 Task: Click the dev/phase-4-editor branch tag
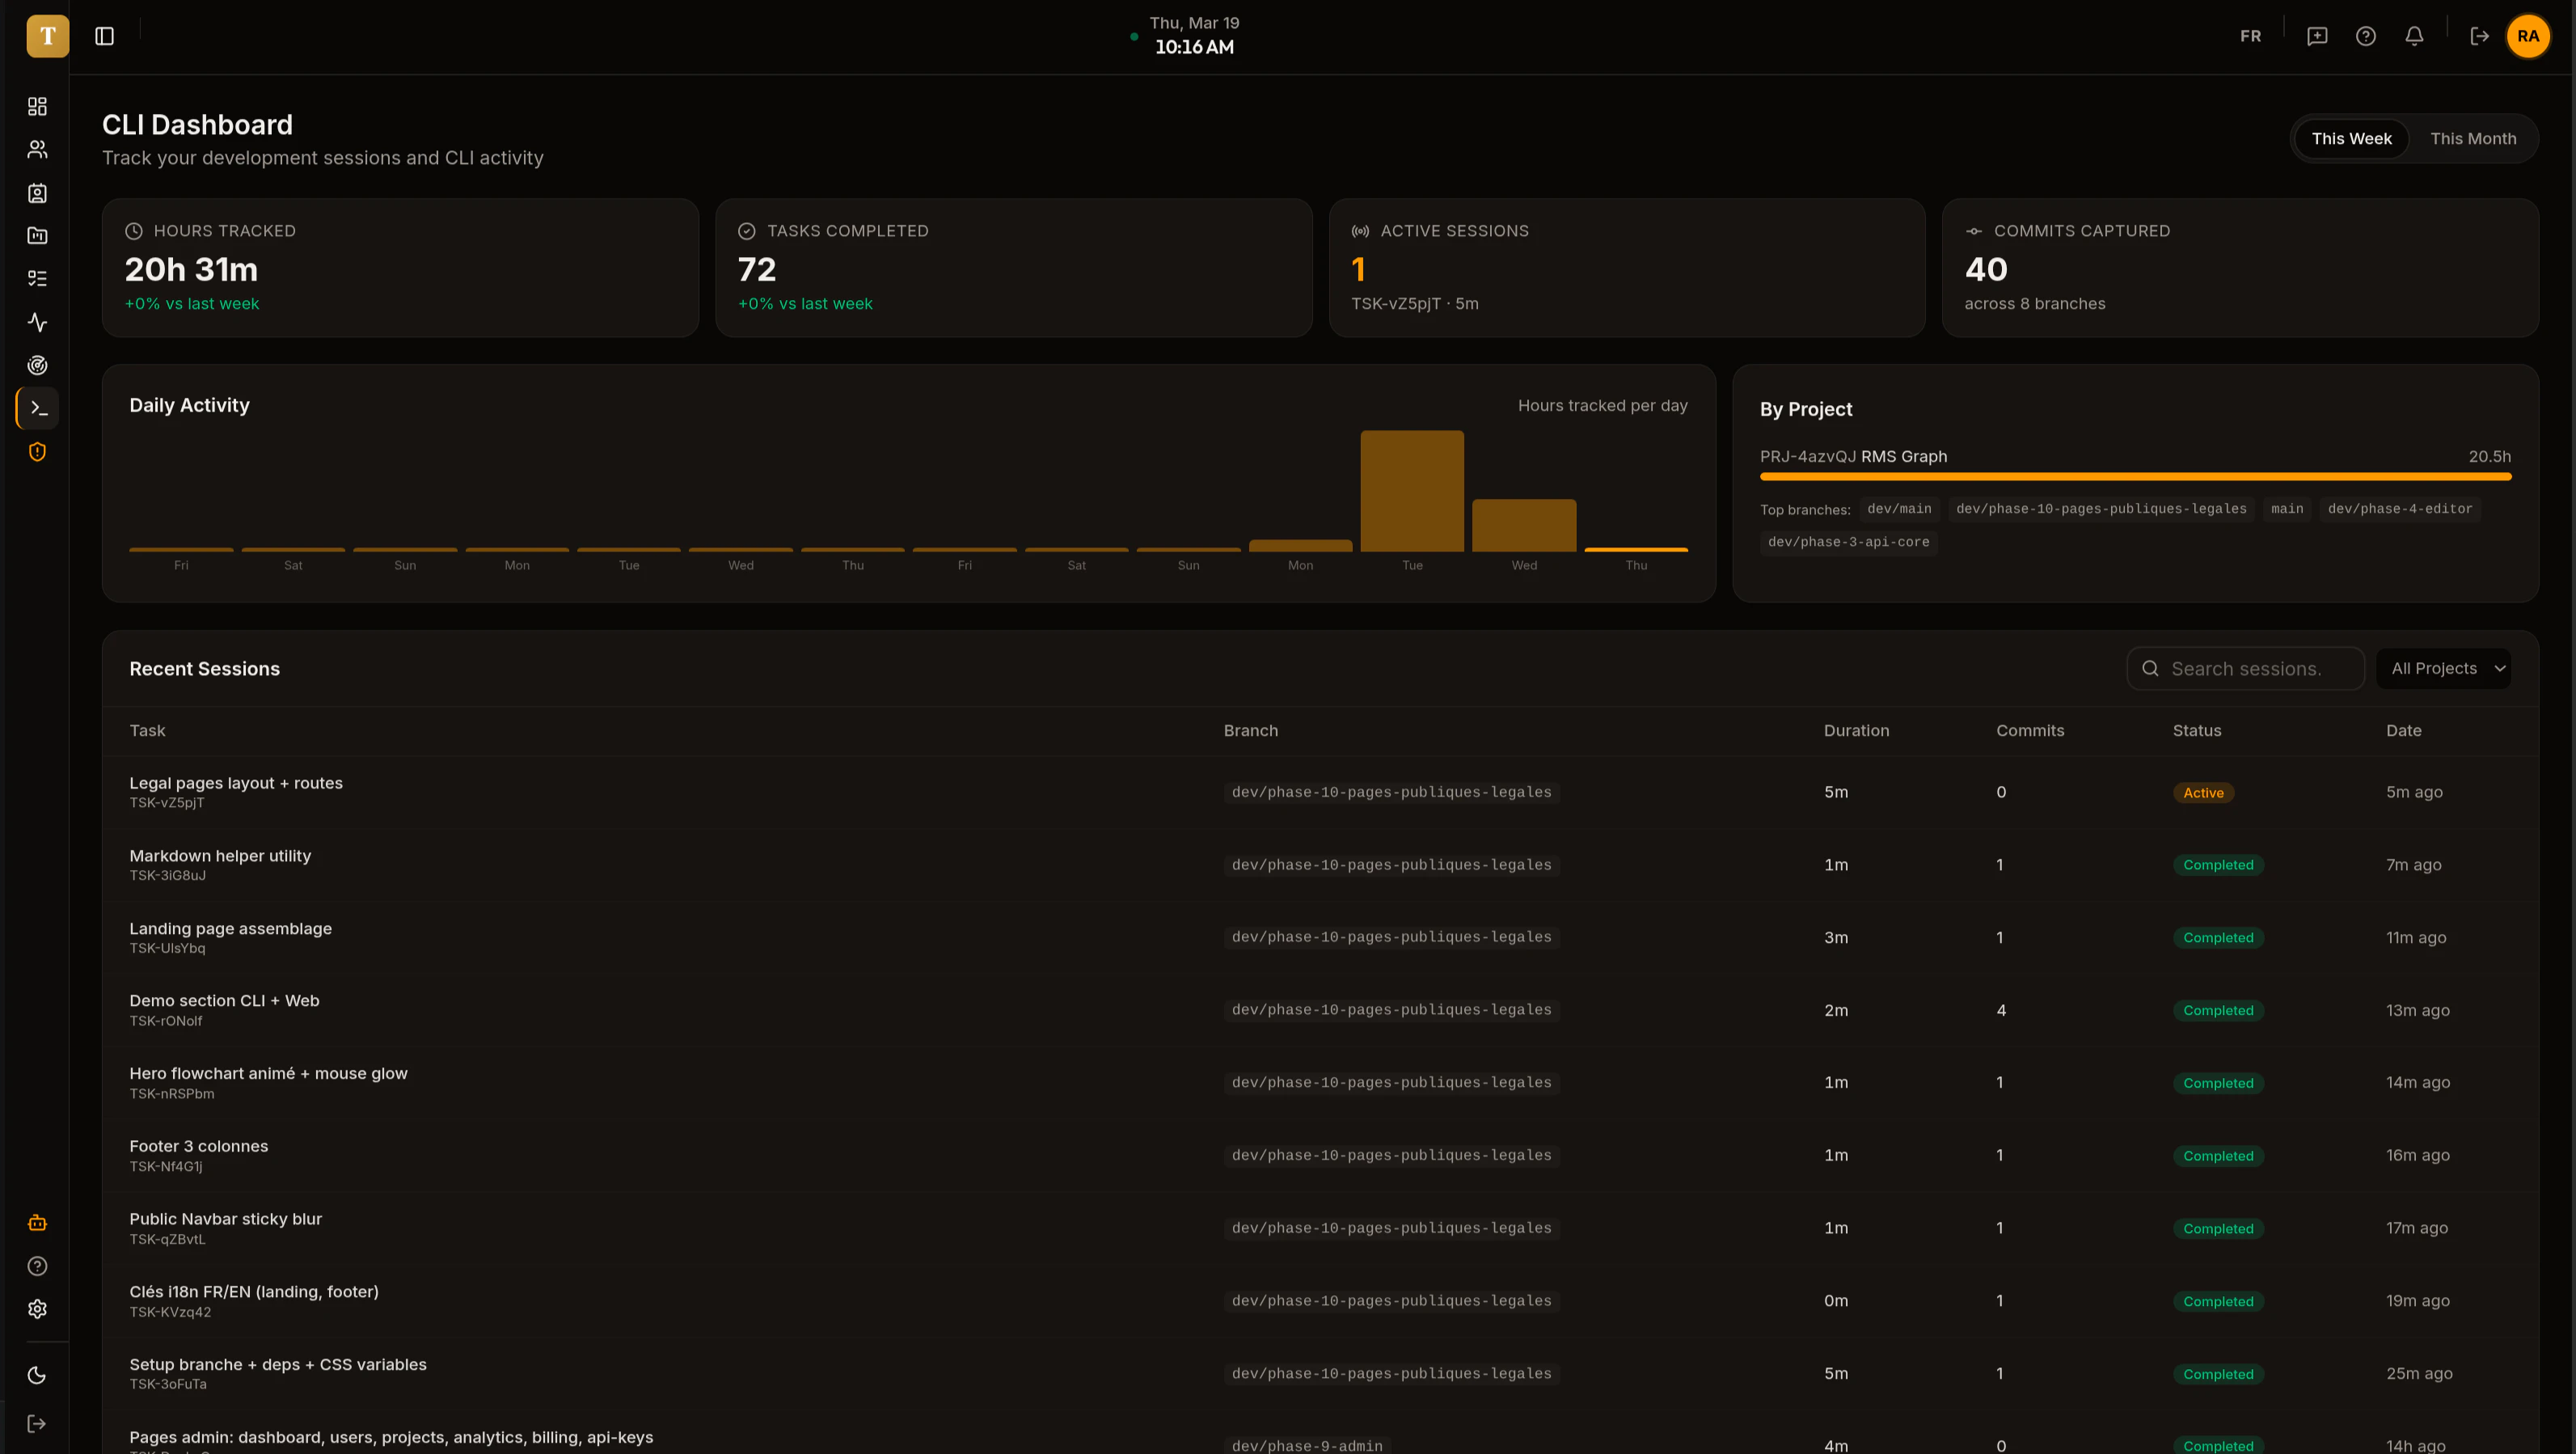point(2399,509)
